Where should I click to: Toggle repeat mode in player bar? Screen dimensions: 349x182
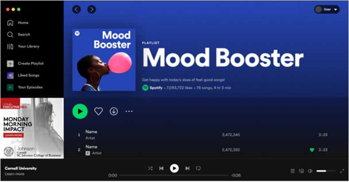(x=198, y=168)
